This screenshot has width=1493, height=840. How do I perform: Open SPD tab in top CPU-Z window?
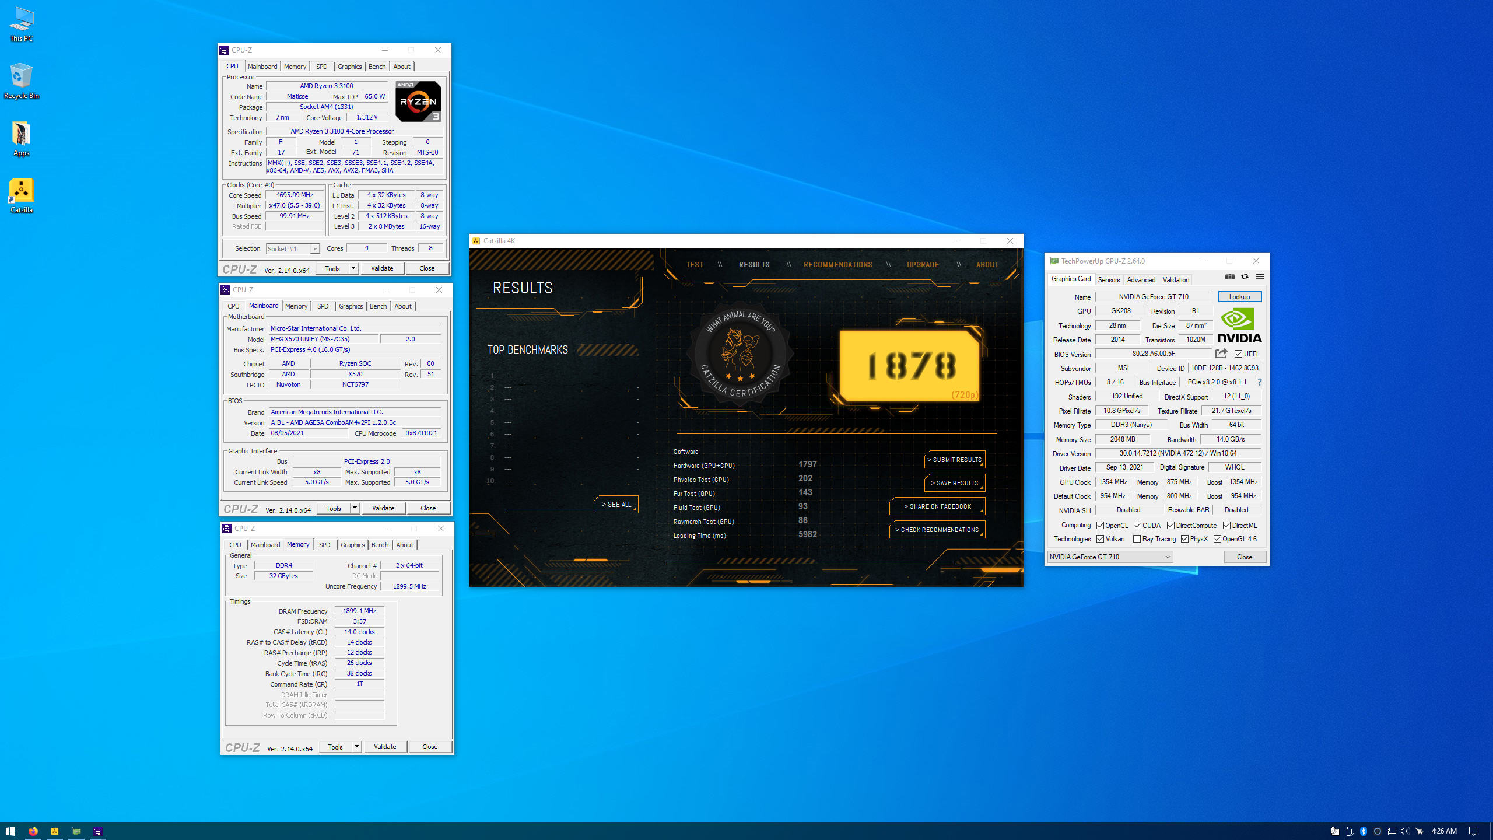coord(321,66)
